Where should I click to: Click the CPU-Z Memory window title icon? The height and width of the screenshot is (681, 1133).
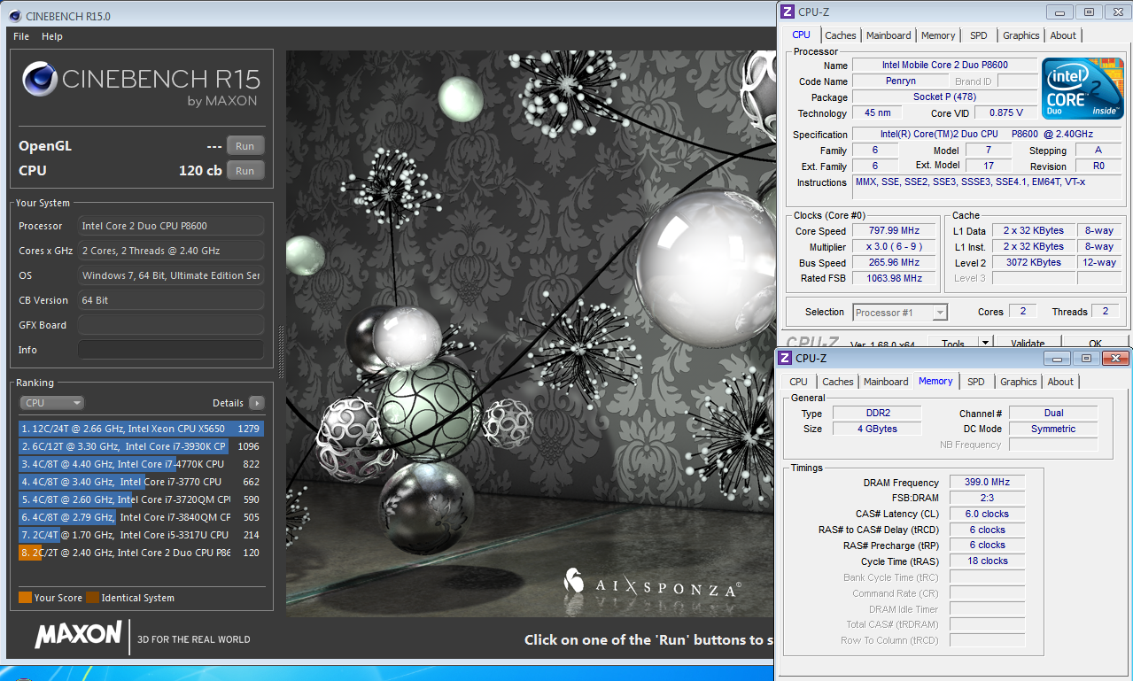(x=784, y=358)
